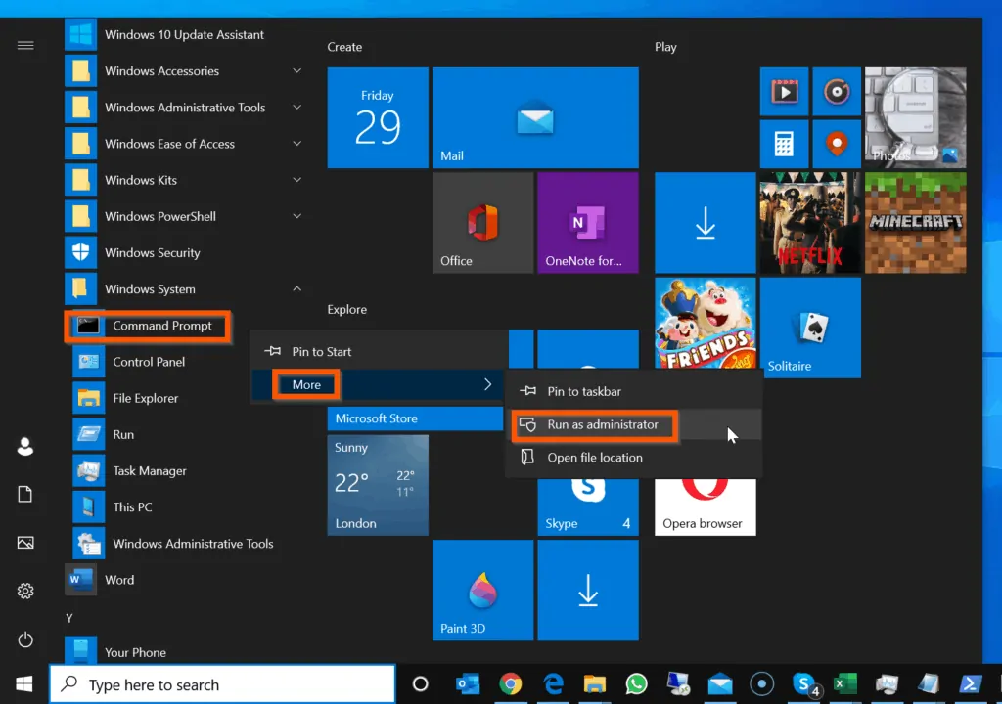Open the Documents icon in Start rail
The height and width of the screenshot is (704, 1002).
click(25, 494)
